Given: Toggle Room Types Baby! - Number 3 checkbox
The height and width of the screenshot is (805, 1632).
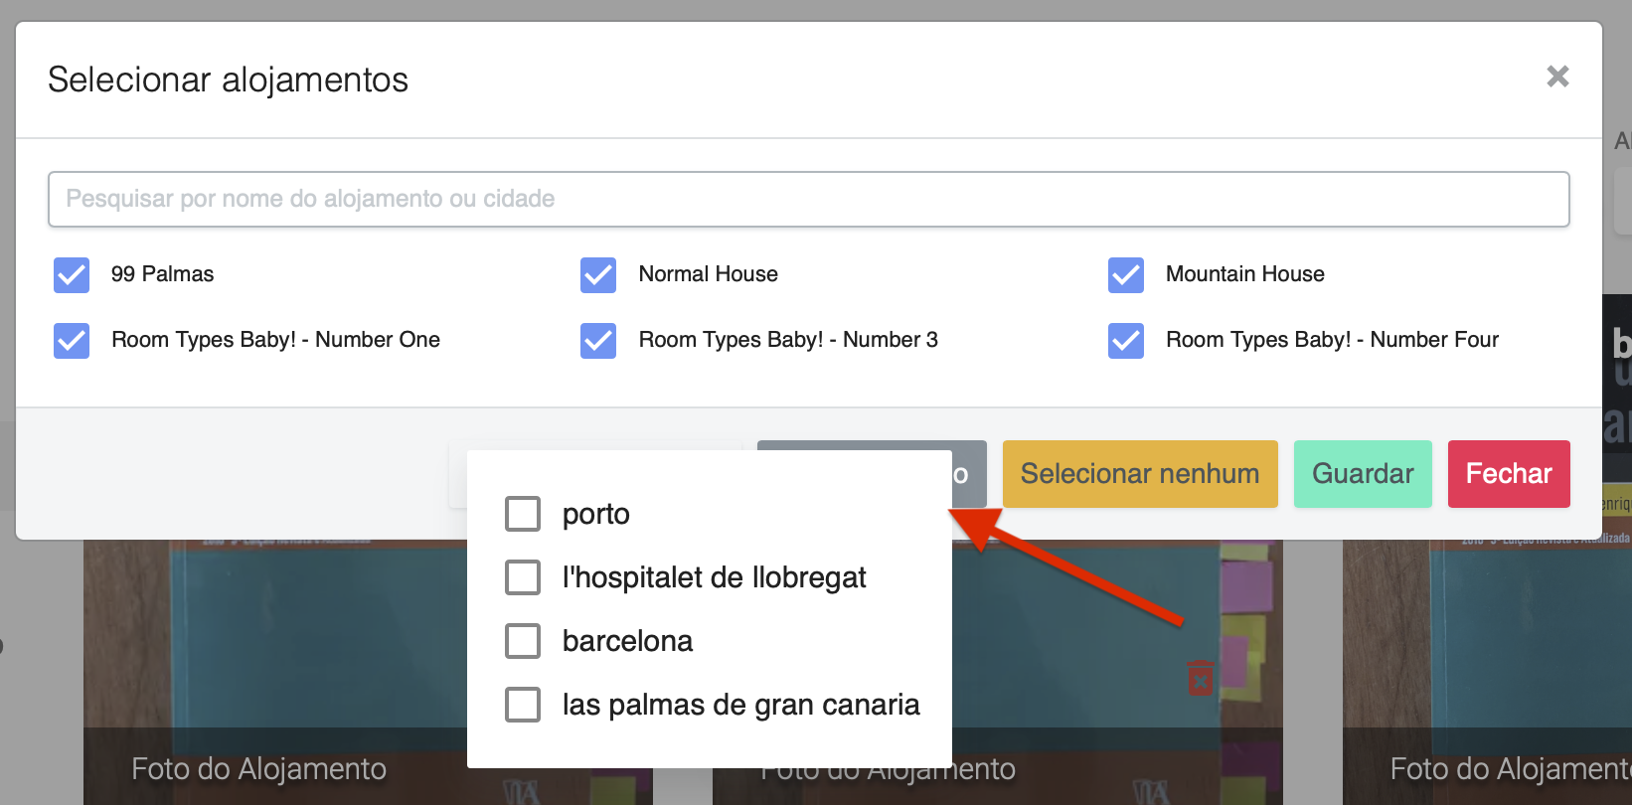Looking at the screenshot, I should coord(598,341).
